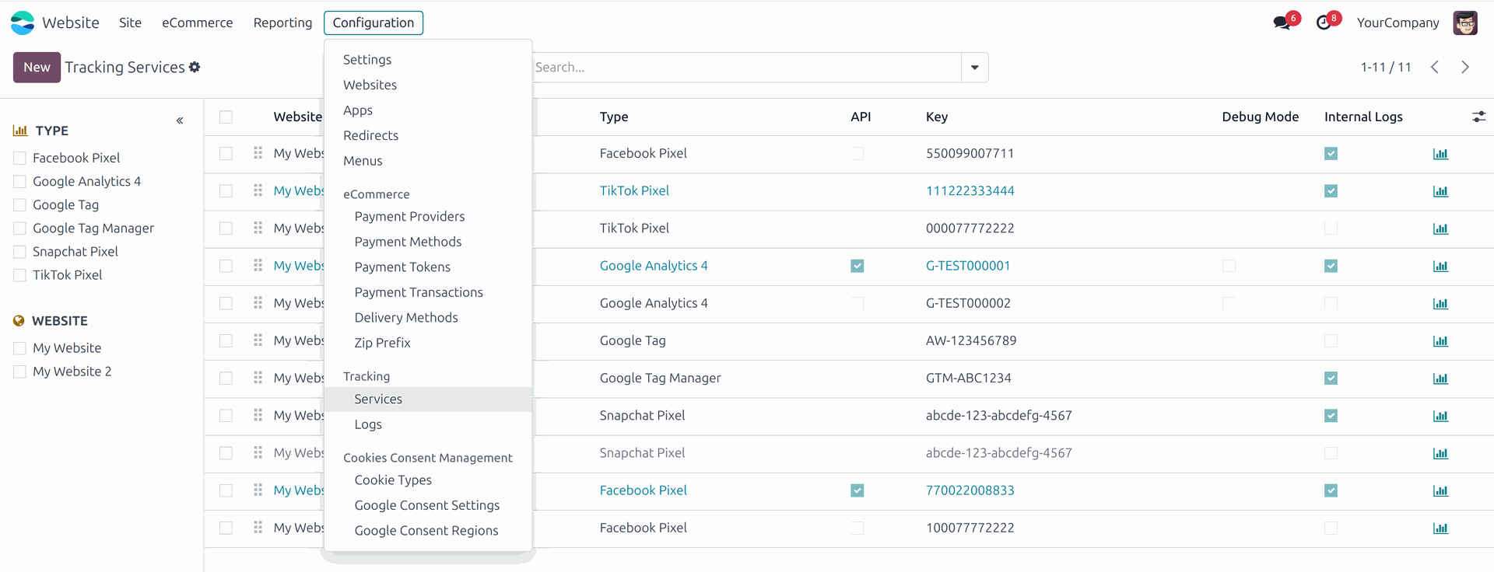Check the Snapchat Pixel type filter
Viewport: 1494px width, 572px height.
20,251
